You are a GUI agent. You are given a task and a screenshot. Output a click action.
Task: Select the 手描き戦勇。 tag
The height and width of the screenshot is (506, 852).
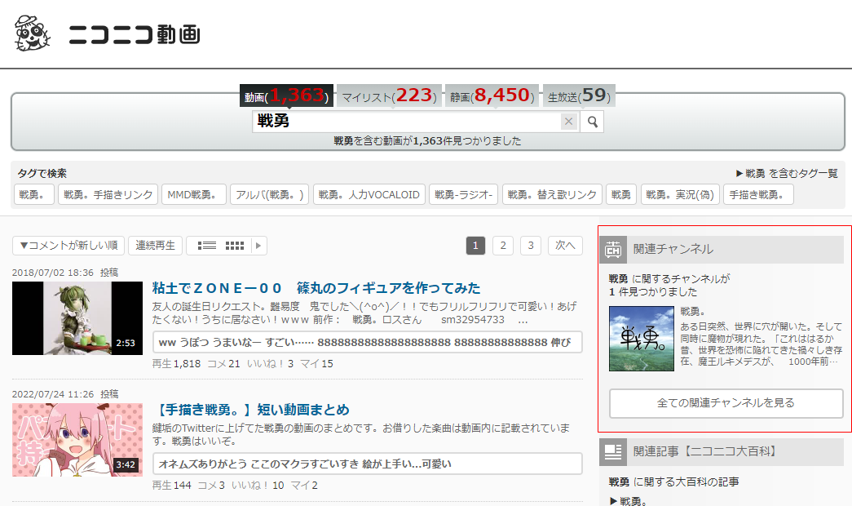(758, 194)
